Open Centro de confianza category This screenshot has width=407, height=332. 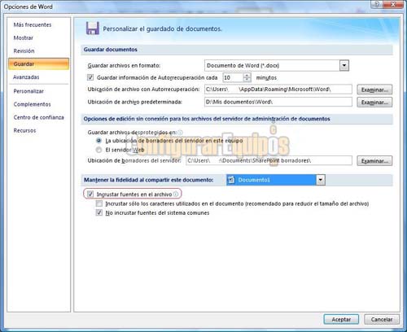pos(38,117)
